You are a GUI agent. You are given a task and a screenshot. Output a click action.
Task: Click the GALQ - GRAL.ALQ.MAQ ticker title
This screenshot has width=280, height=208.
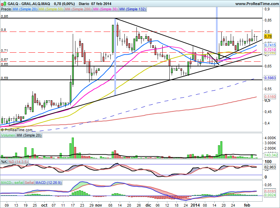point(29,4)
